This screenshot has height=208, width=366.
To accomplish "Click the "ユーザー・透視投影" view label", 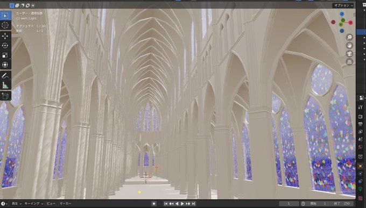I will 29,13.
